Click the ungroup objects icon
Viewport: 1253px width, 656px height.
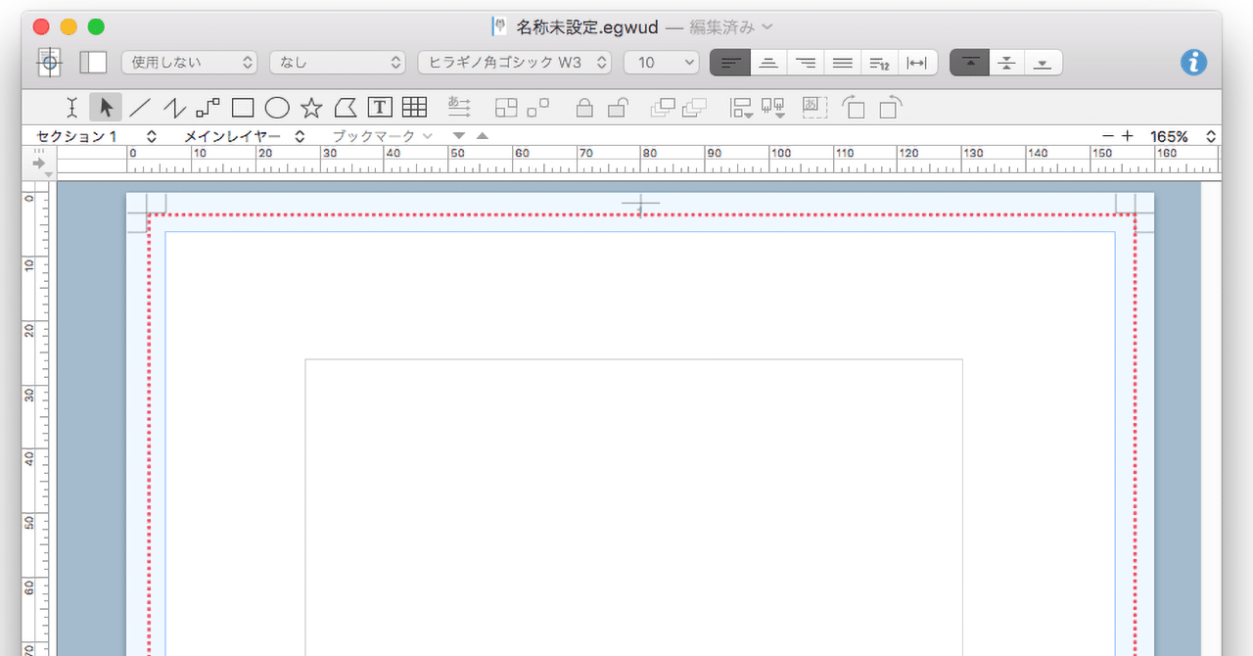(538, 108)
